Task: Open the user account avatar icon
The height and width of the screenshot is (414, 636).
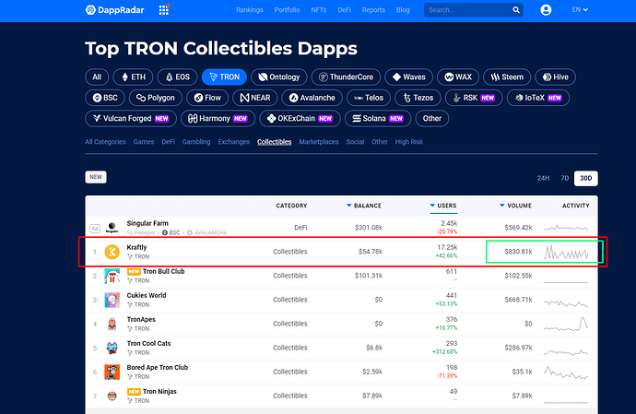Action: coord(546,10)
